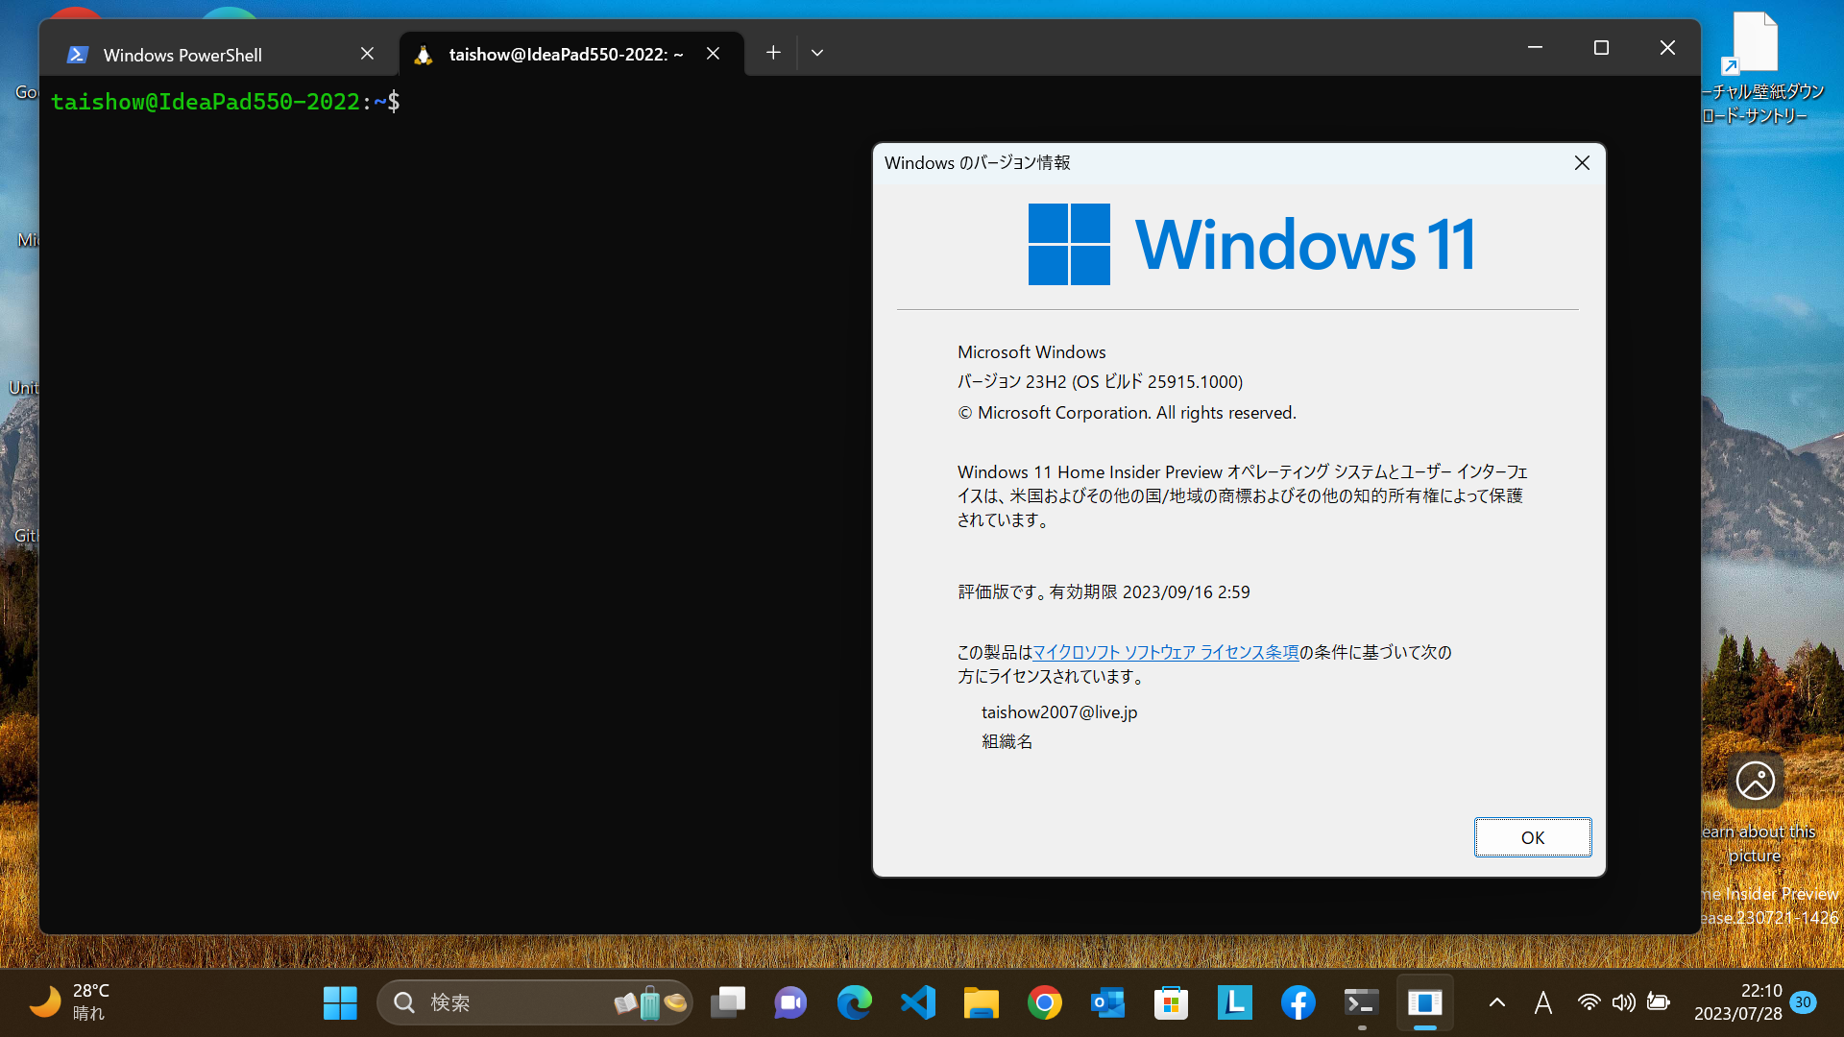Click the Learn about this picture icon

tap(1756, 781)
